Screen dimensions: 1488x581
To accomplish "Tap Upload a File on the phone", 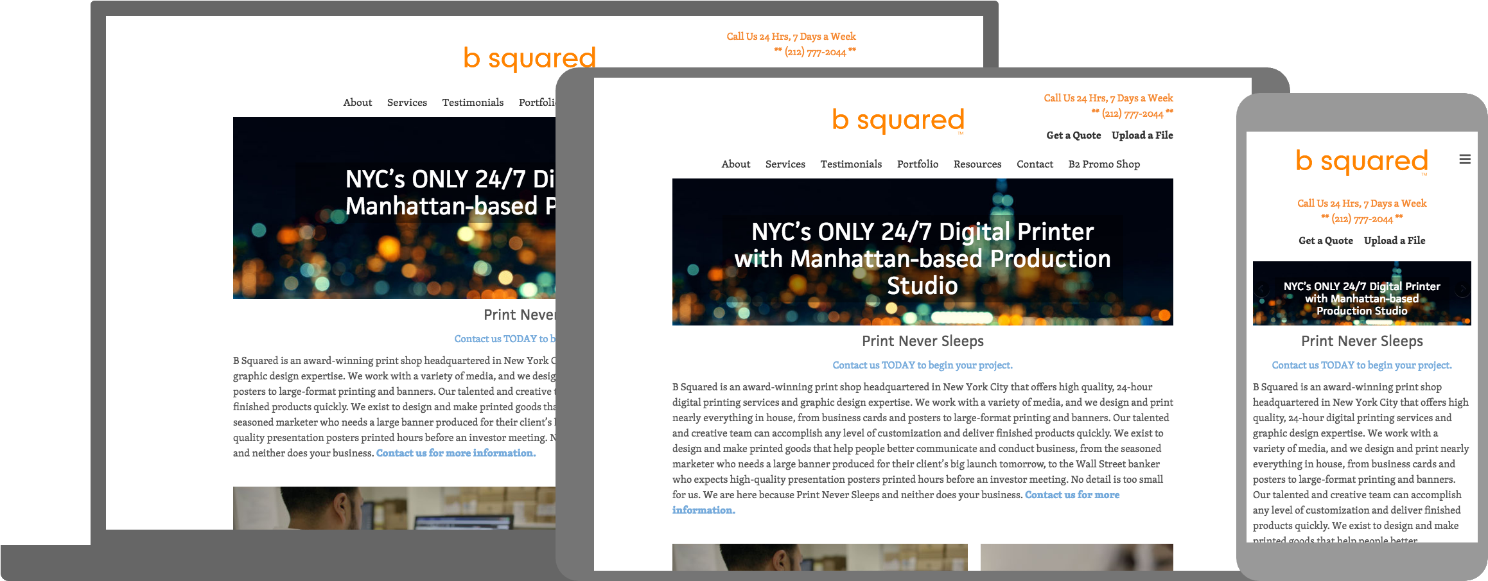I will pyautogui.click(x=1394, y=241).
